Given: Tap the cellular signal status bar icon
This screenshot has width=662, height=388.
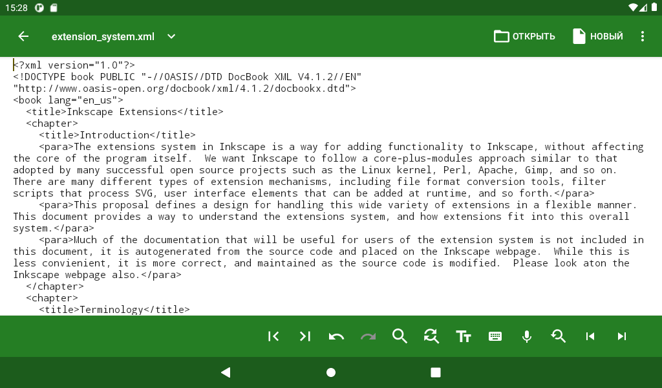Looking at the screenshot, I should [x=643, y=8].
